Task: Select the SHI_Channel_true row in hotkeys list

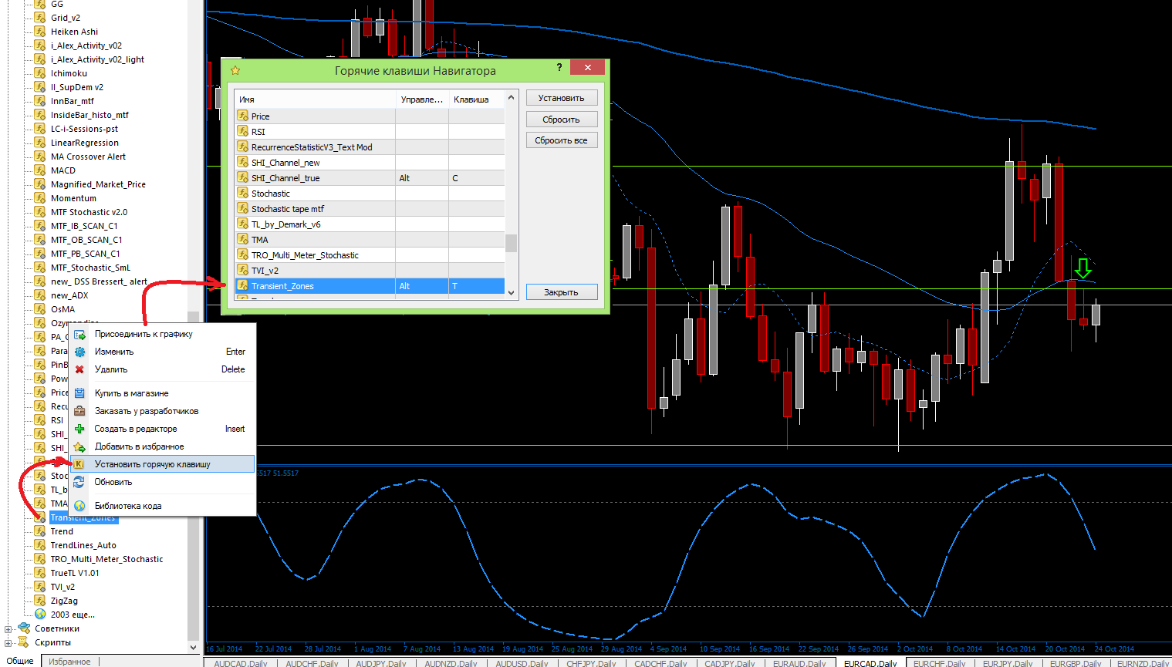Action: tap(370, 178)
